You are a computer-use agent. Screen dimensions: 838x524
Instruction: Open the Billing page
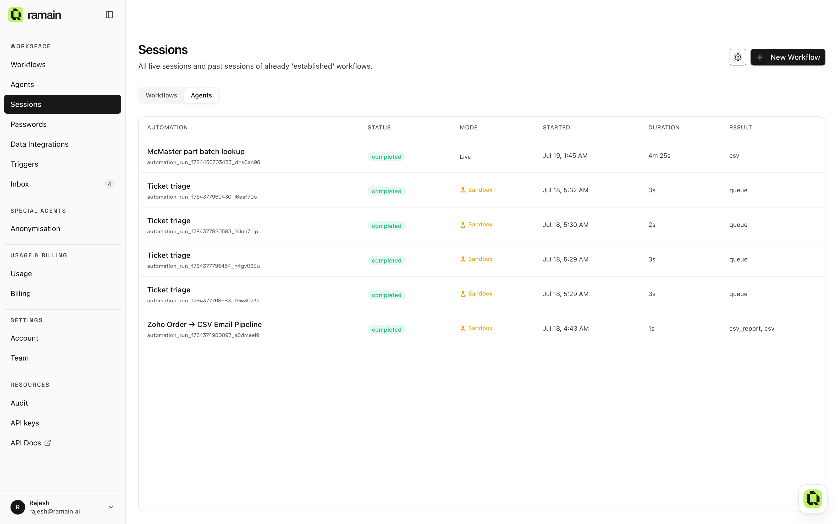click(x=63, y=293)
